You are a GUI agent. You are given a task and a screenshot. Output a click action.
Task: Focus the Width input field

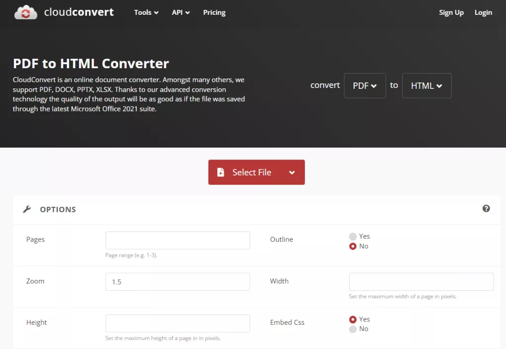click(421, 282)
